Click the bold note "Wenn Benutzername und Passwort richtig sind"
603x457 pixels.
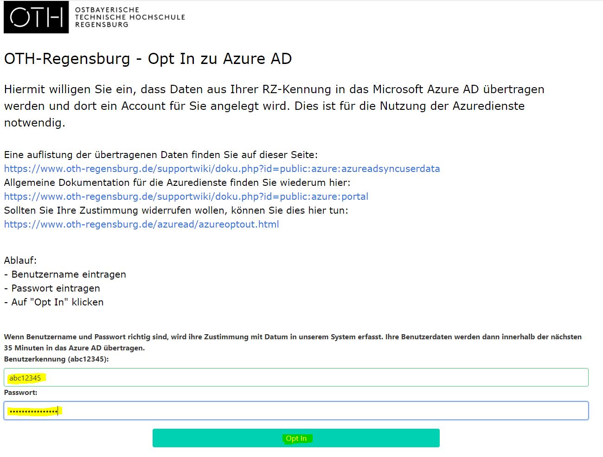(x=293, y=342)
